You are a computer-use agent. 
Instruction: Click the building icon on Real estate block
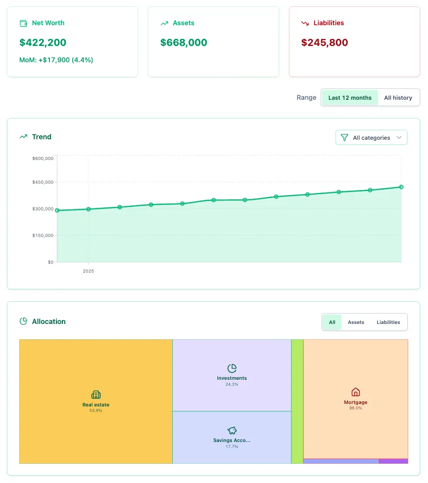tap(95, 395)
